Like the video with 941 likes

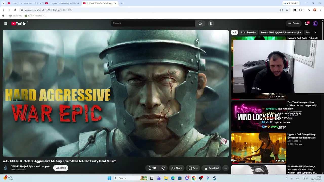pos(152,168)
